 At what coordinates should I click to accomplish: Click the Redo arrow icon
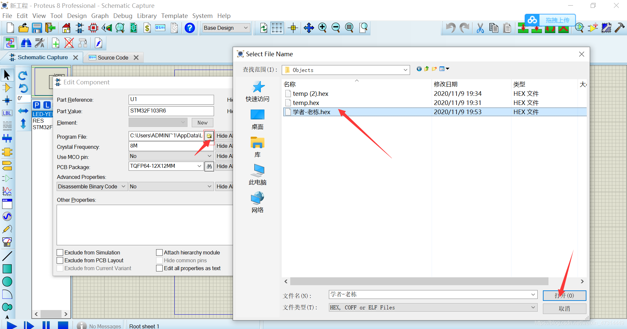coord(464,28)
